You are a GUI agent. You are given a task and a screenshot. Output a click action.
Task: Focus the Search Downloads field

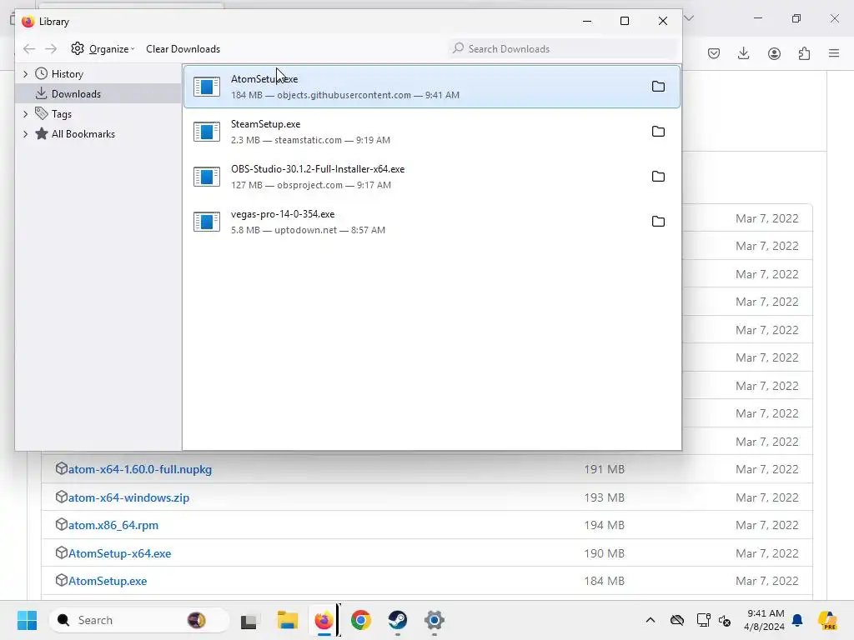tap(563, 49)
